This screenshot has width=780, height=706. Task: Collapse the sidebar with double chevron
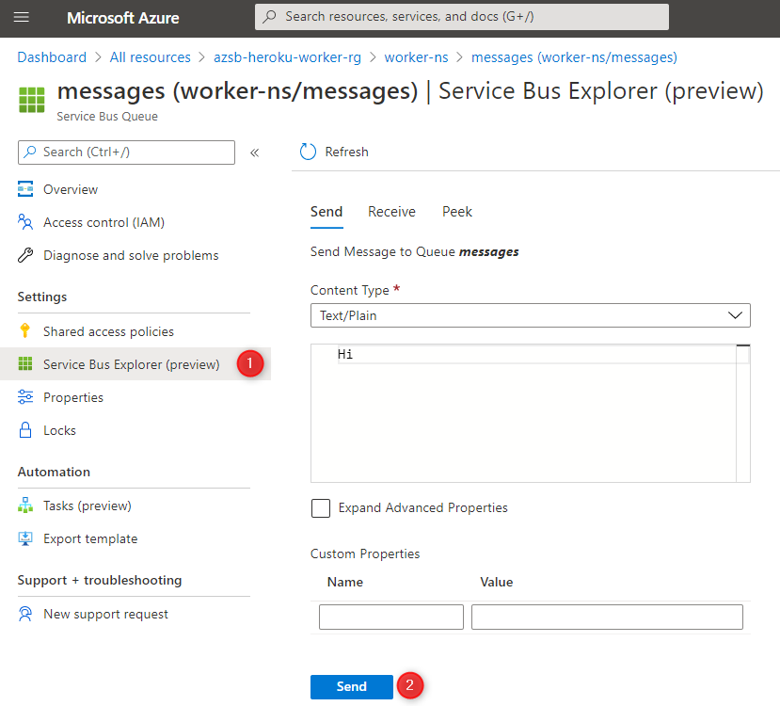(x=254, y=152)
